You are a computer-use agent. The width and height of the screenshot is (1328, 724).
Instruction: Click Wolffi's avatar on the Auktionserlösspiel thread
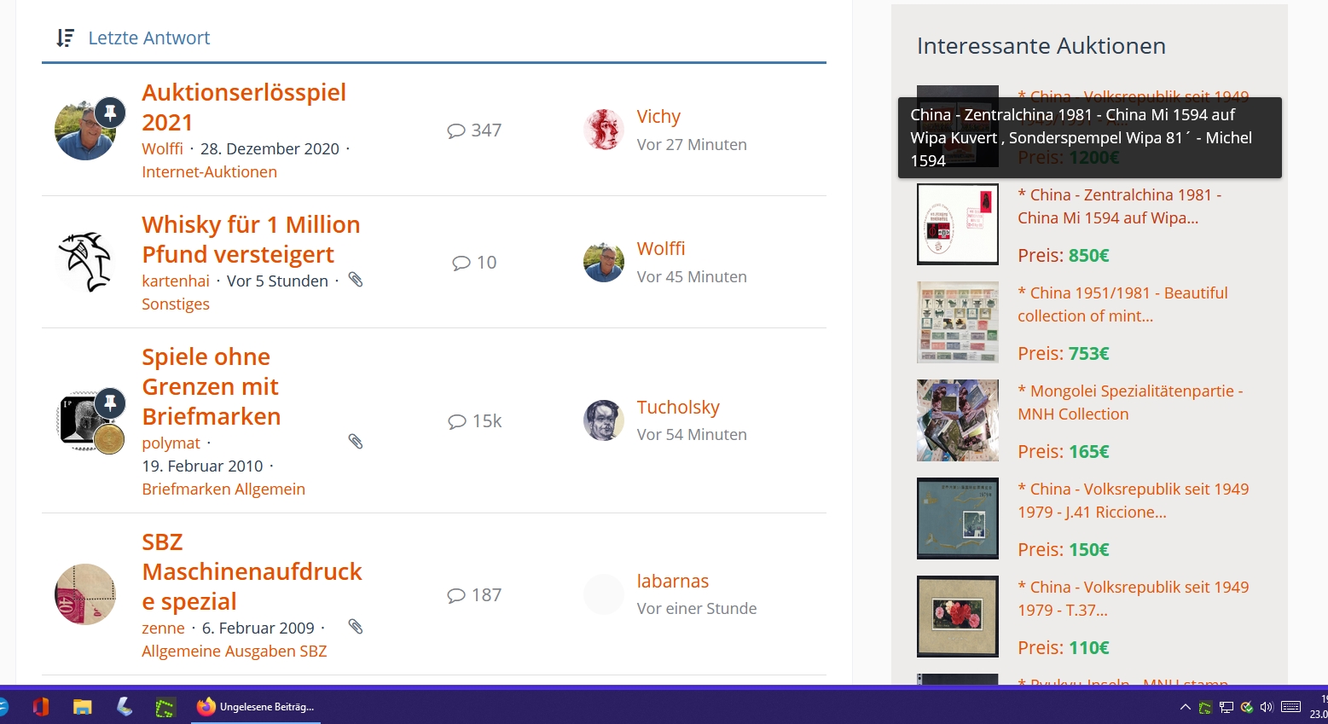(x=84, y=130)
